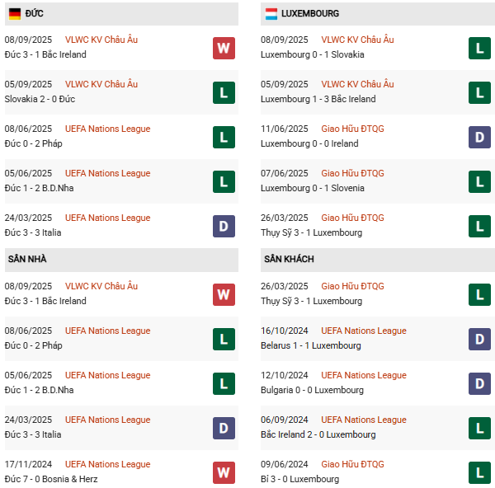The height and width of the screenshot is (488, 495).
Task: Click the L badge for Bỉ 3-0 Luxembourg
Action: tap(480, 472)
